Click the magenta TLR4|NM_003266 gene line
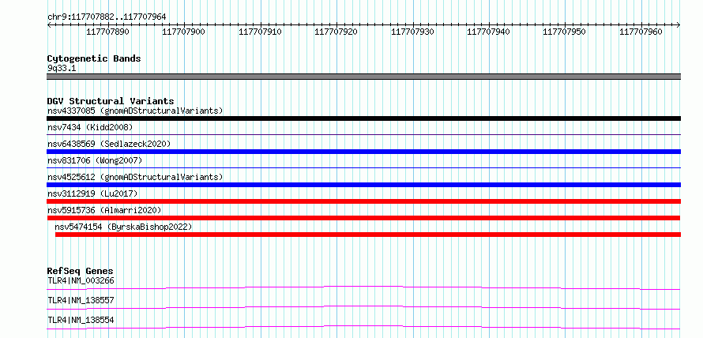The image size is (703, 338). (363, 287)
